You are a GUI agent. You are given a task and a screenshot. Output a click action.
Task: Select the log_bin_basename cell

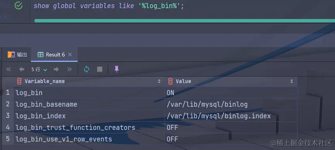click(x=89, y=104)
